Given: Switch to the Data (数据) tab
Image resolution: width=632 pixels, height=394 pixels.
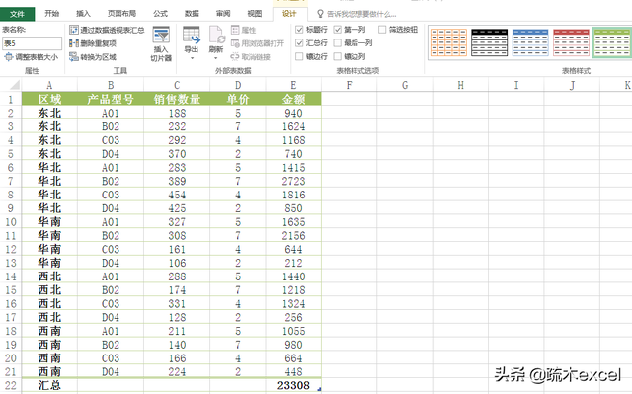Looking at the screenshot, I should 192,13.
